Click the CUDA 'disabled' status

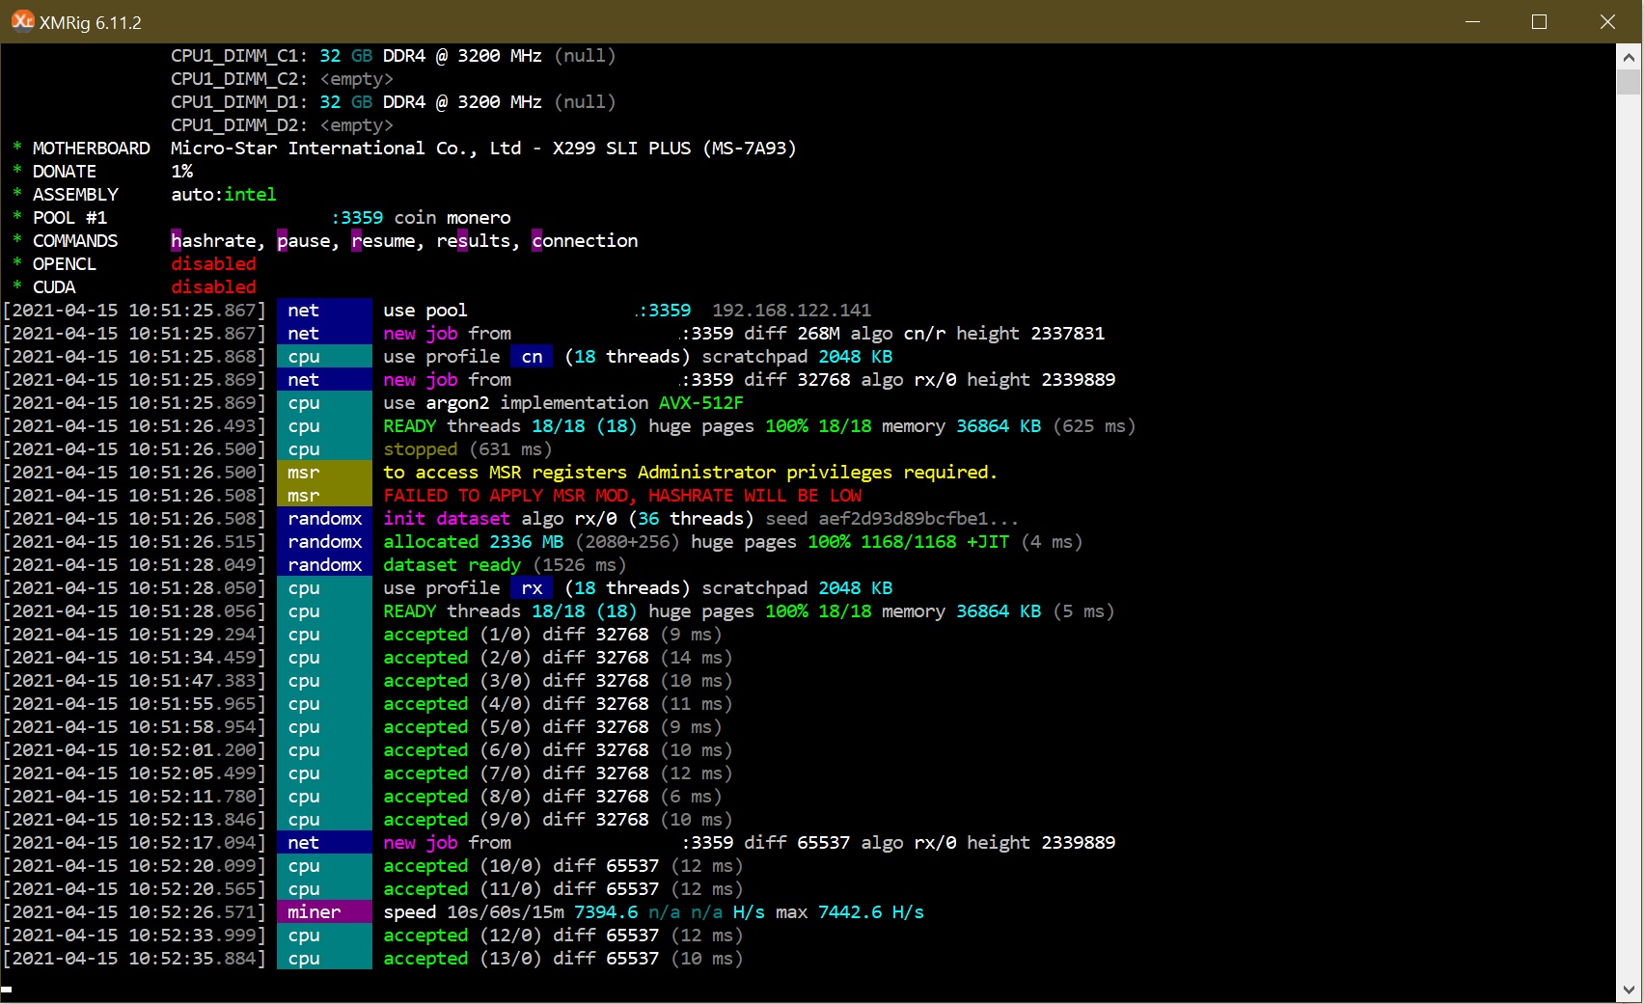[x=213, y=287]
